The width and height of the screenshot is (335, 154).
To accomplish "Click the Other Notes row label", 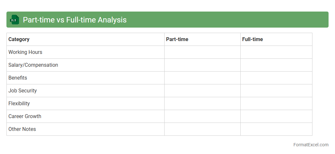I will [22, 129].
